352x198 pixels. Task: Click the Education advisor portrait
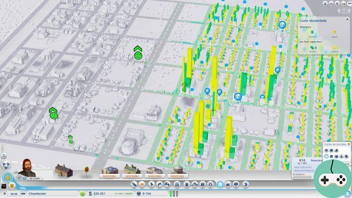pos(27,167)
